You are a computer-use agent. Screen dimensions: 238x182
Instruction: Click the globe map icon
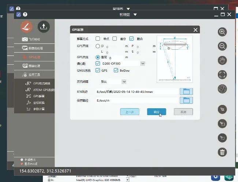point(222,89)
